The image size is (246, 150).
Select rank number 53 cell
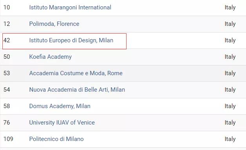pos(7,73)
